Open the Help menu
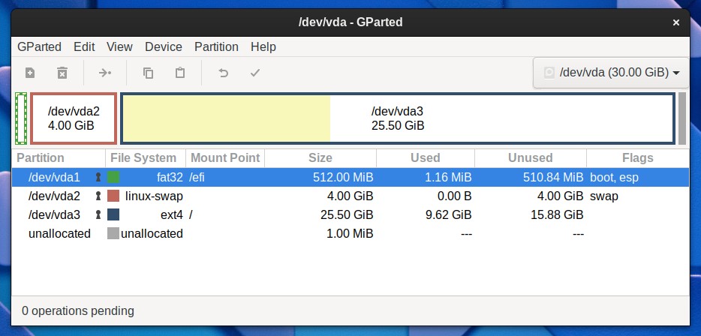The width and height of the screenshot is (701, 336). 263,47
